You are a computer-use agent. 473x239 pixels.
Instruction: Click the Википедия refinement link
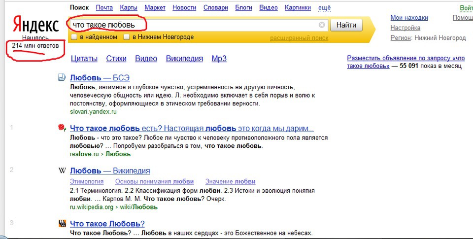(x=184, y=59)
